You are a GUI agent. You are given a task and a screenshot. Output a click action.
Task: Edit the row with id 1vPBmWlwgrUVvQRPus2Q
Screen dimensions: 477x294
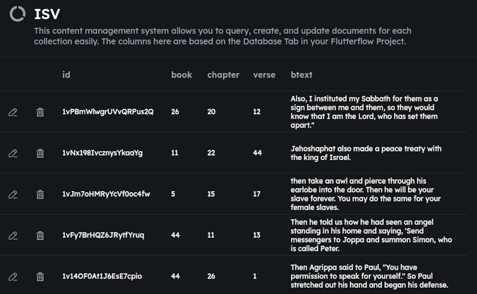(x=13, y=112)
